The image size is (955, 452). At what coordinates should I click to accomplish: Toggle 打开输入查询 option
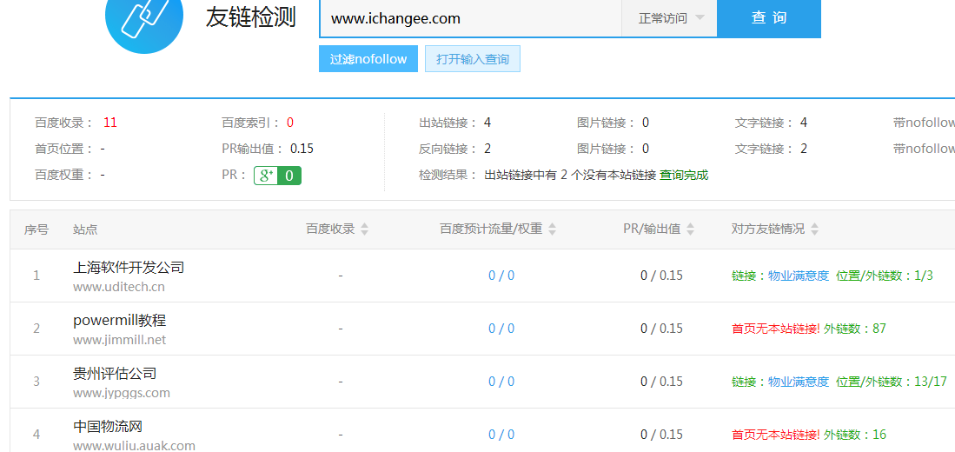pyautogui.click(x=472, y=59)
